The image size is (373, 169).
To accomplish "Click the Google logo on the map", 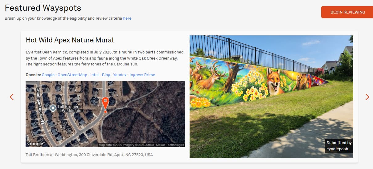I will 35,143.
